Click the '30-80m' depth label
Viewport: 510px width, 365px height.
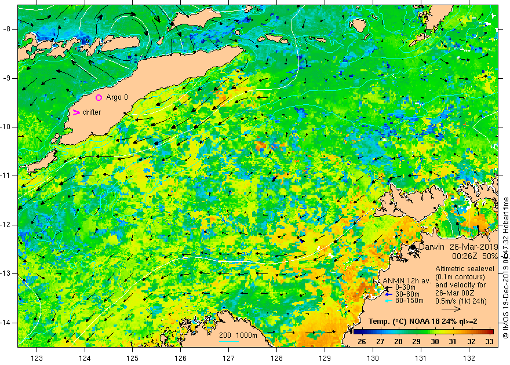pyautogui.click(x=407, y=294)
